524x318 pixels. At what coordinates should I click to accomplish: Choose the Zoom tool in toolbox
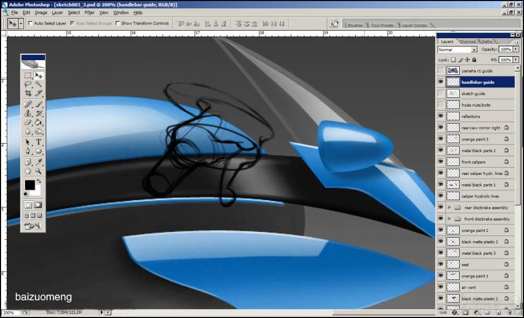point(38,171)
